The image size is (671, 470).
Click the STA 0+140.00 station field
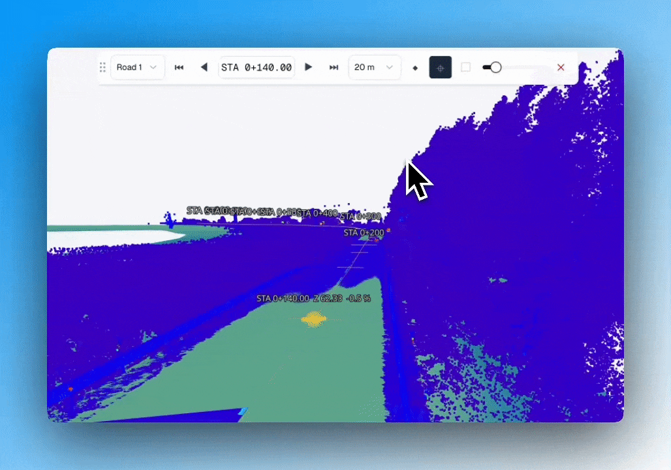257,67
